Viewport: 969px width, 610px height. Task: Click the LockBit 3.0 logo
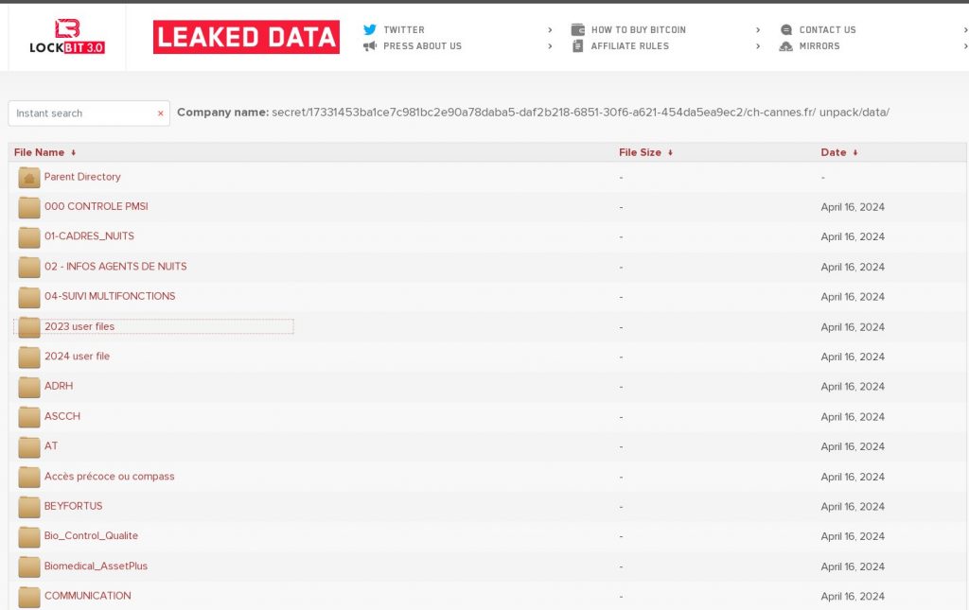click(x=66, y=36)
